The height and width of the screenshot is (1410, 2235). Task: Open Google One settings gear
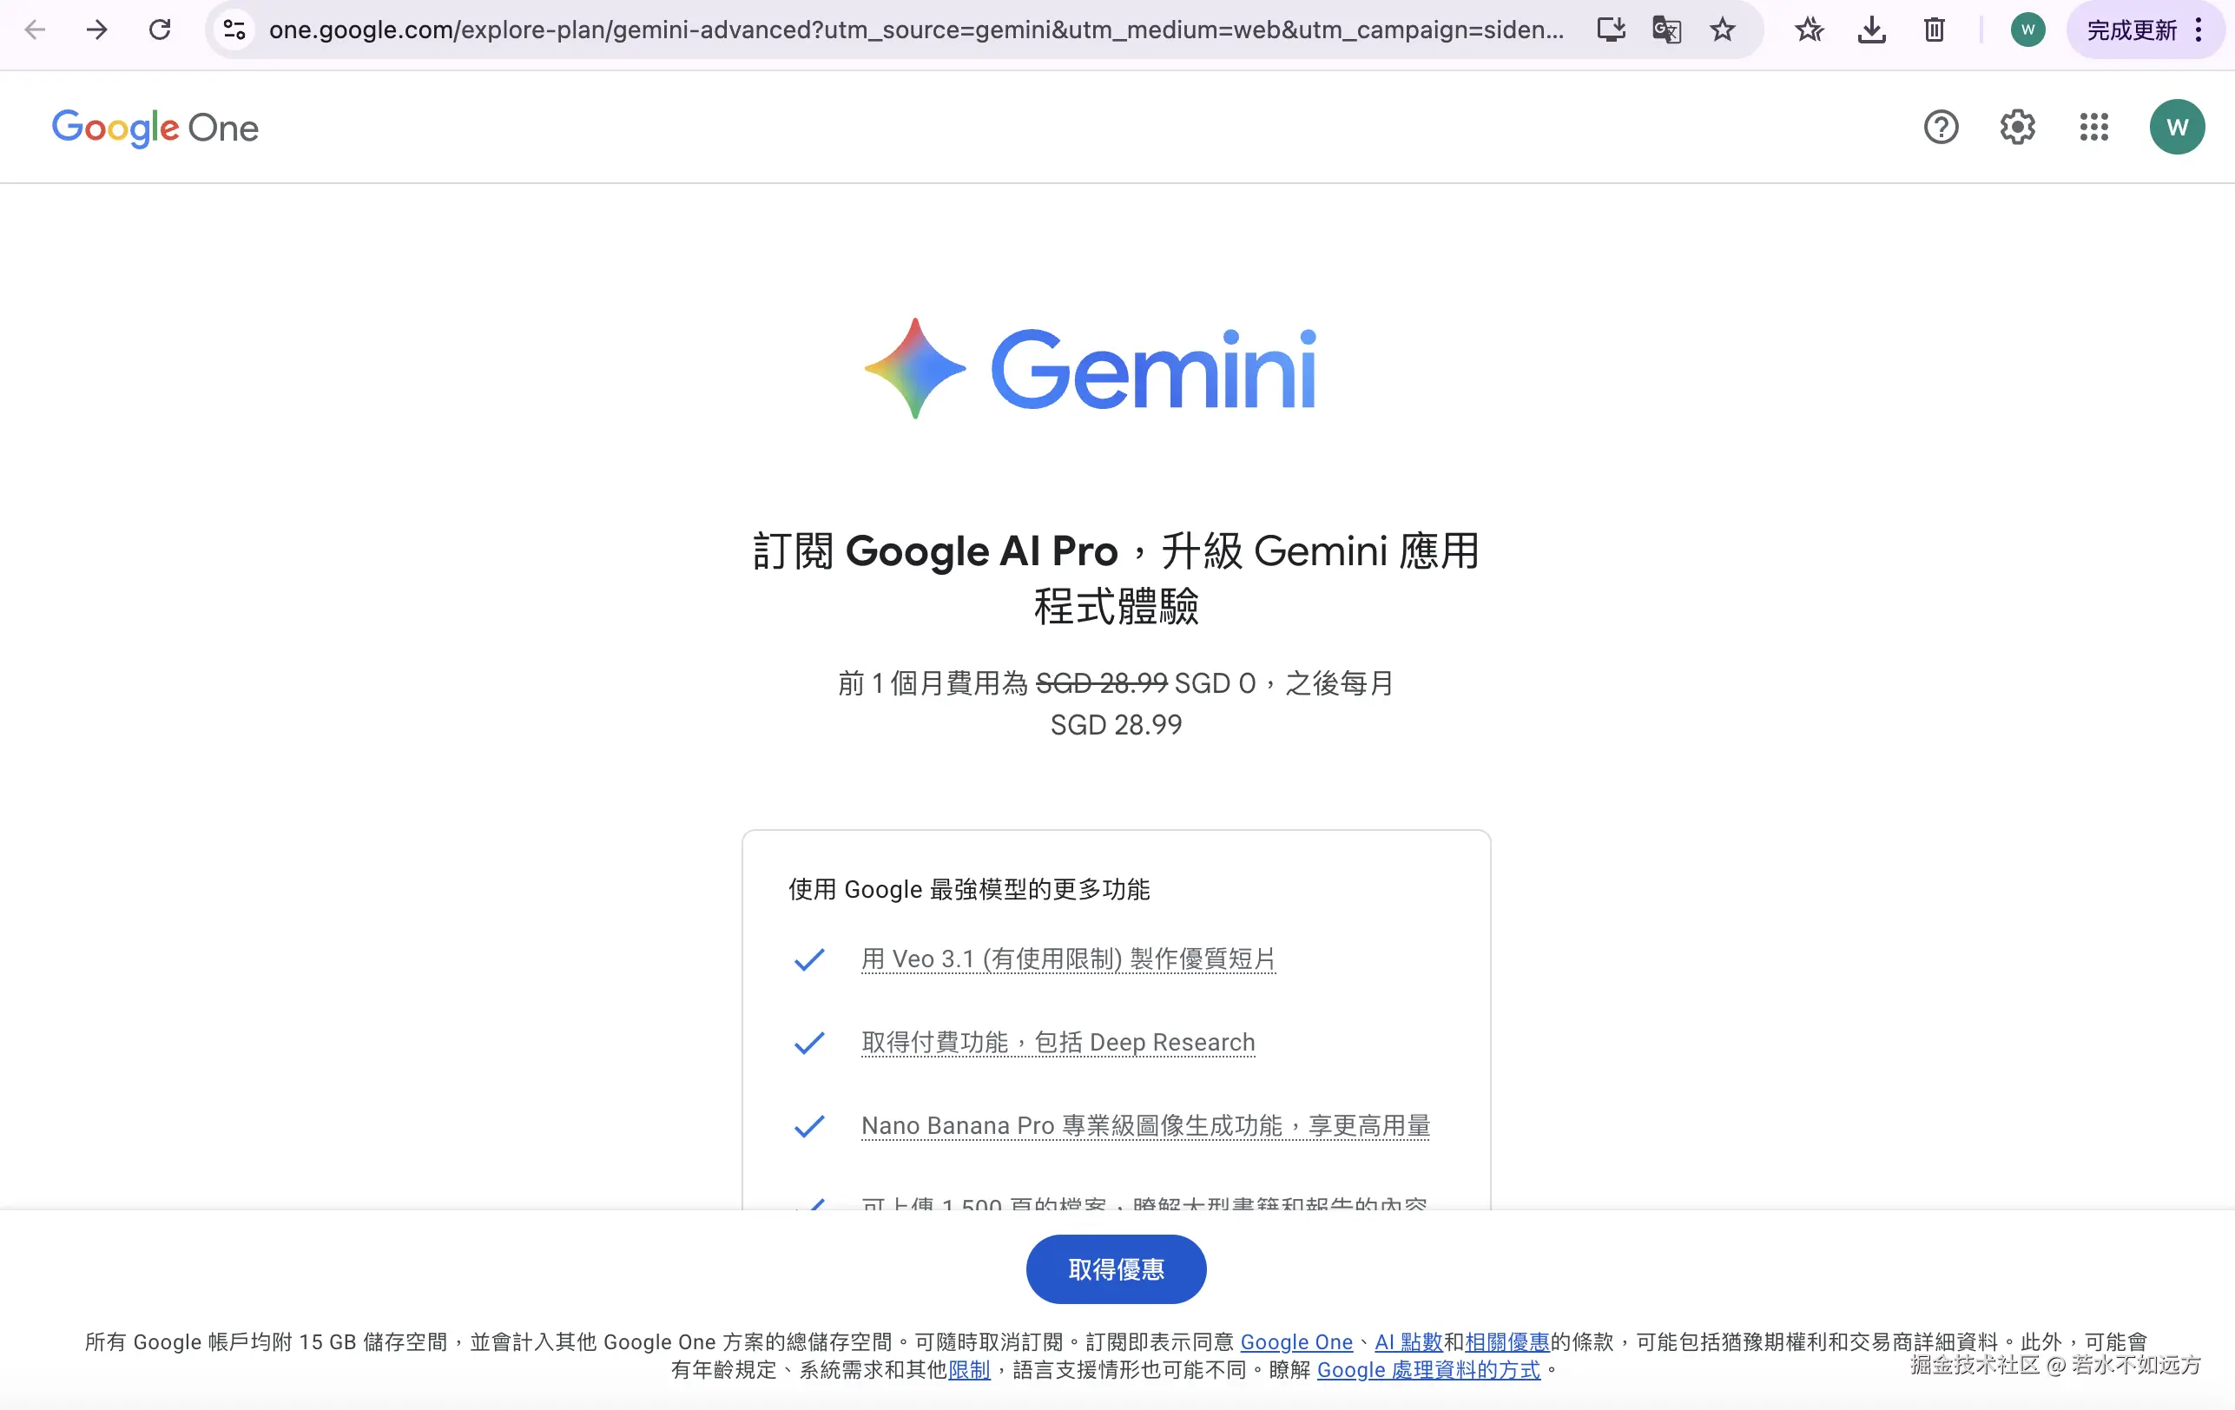tap(2017, 127)
